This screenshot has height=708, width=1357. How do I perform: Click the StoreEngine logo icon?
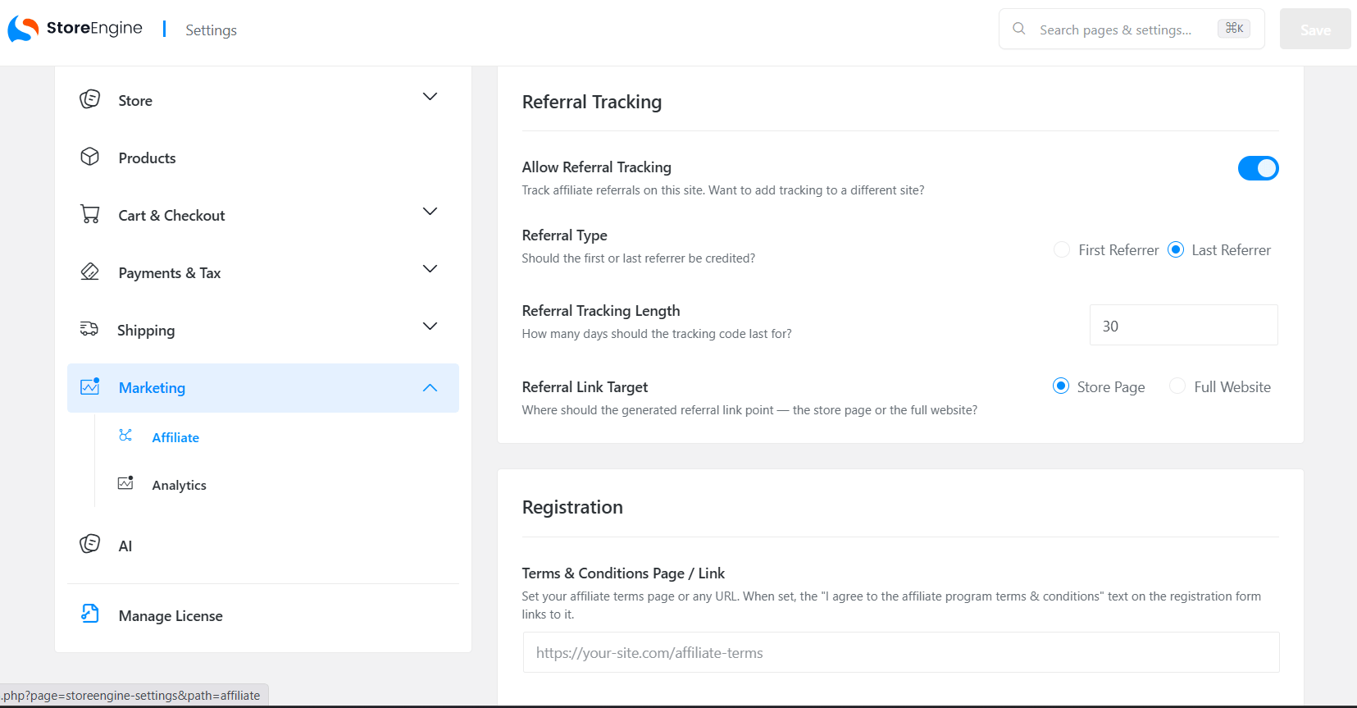(x=23, y=29)
